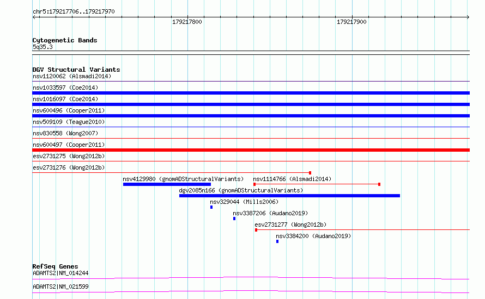Click the DGV Structural Variants track title
The height and width of the screenshot is (299, 485).
point(76,70)
